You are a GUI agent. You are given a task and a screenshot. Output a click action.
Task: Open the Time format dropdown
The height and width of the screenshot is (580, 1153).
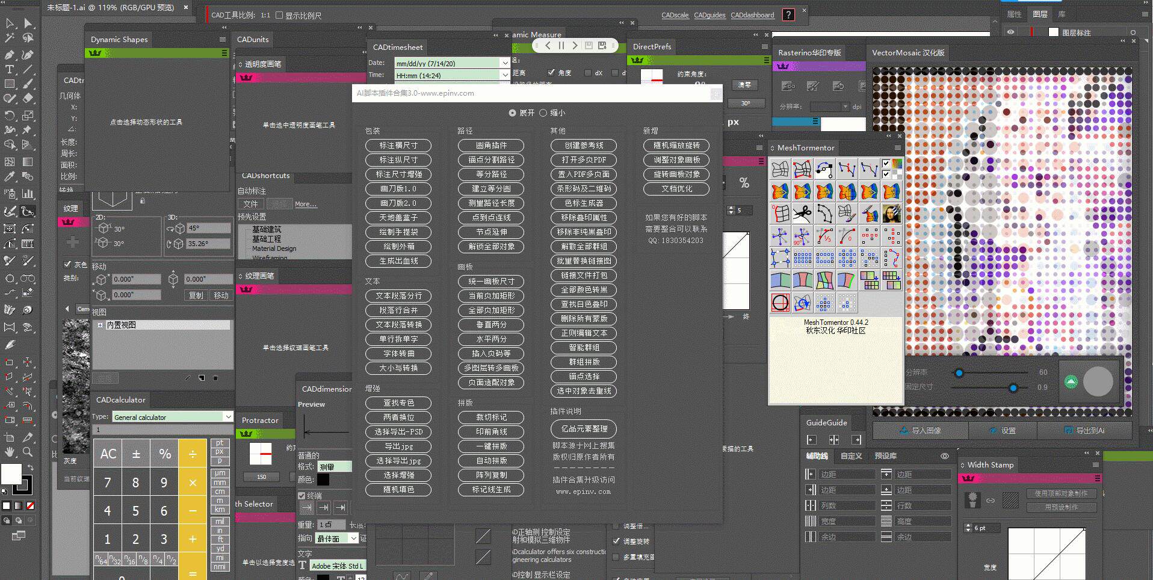[x=505, y=75]
